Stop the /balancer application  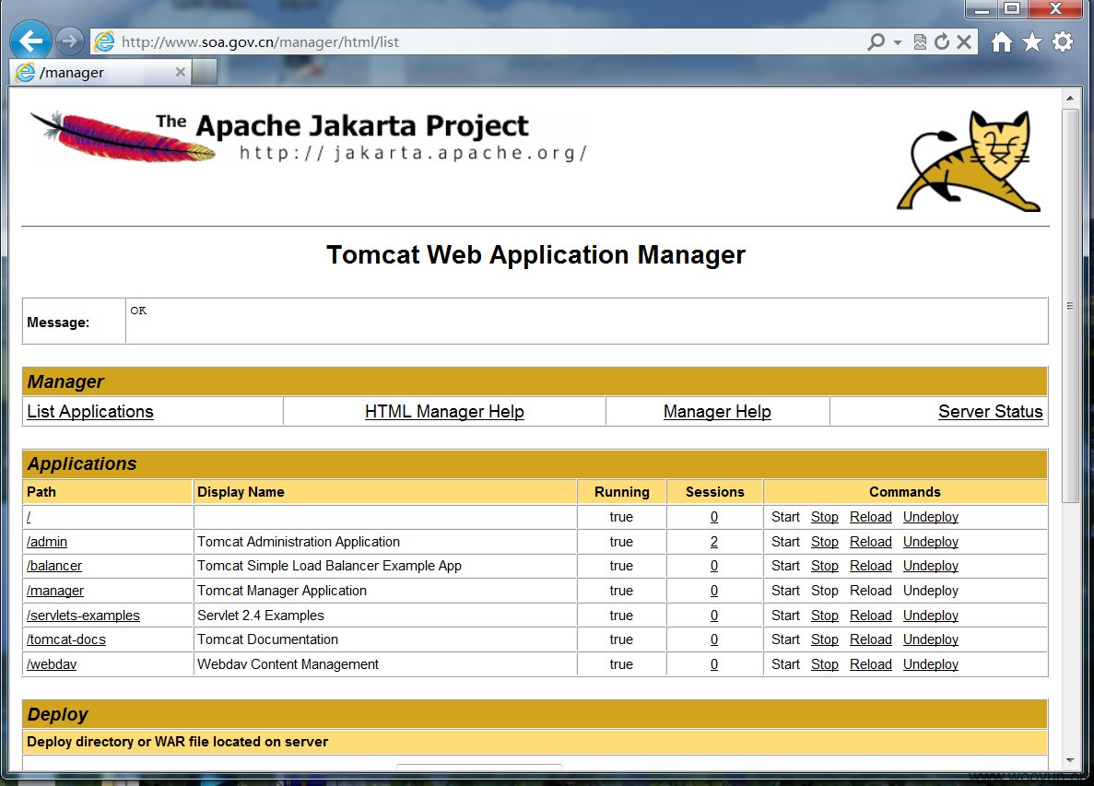825,566
